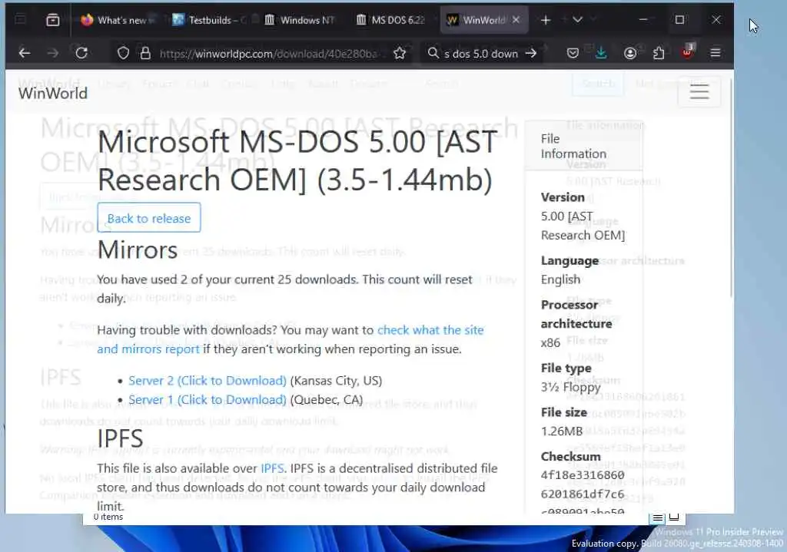Open Firefox View from the tab bar
Screen dimensions: 787x552
(53, 20)
